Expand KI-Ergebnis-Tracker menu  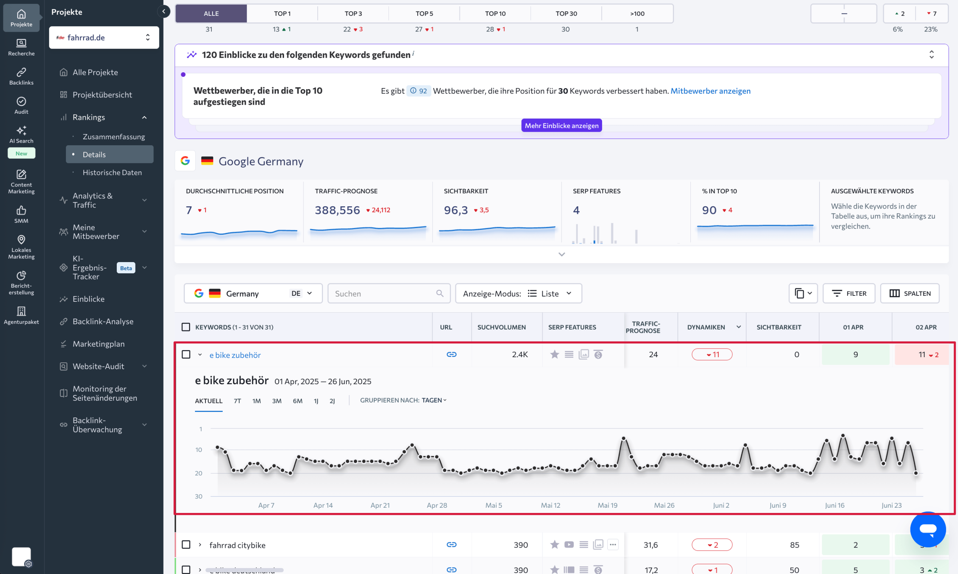pyautogui.click(x=144, y=267)
